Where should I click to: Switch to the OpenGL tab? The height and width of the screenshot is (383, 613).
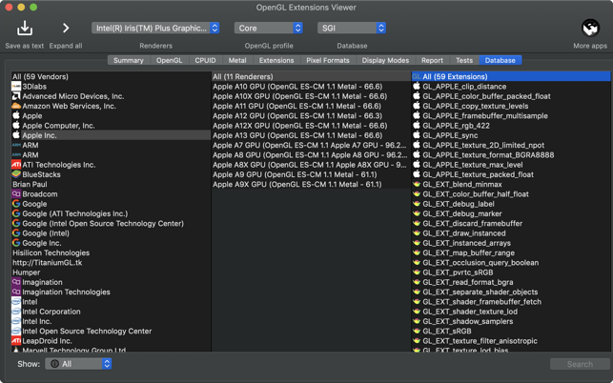[x=170, y=60]
